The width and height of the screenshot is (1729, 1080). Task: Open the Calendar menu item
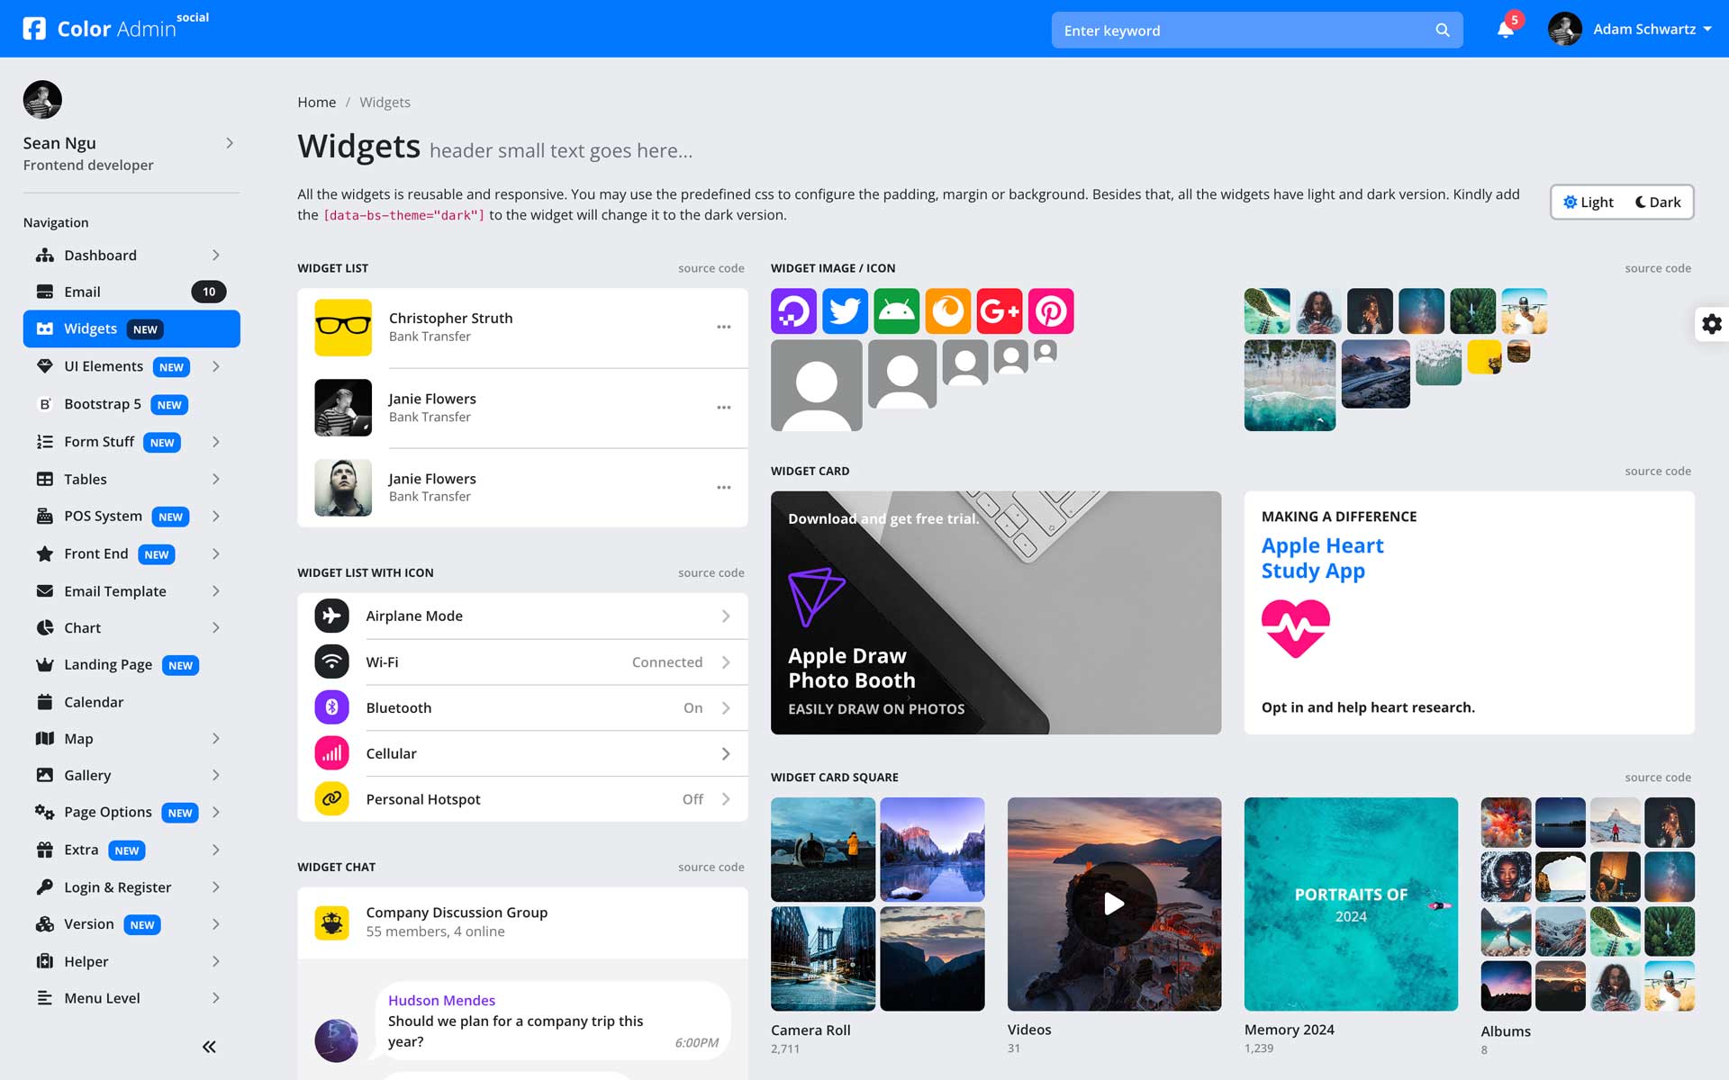pos(94,702)
